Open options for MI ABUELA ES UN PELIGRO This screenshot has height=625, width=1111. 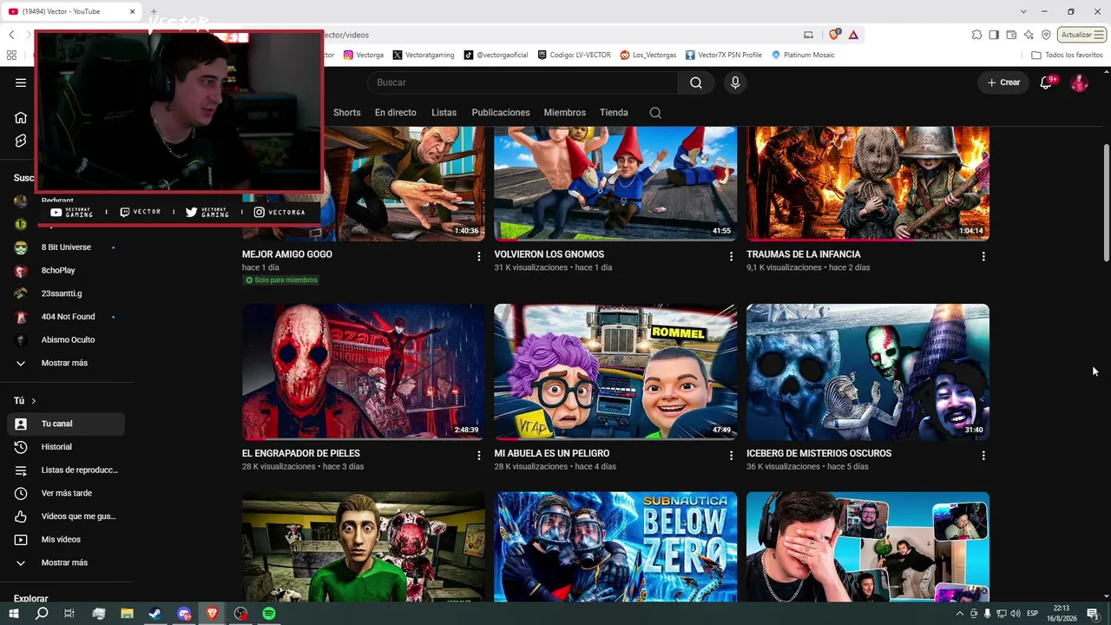click(731, 455)
